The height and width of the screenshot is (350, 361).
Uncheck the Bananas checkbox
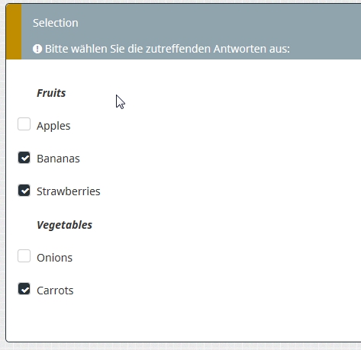point(24,158)
